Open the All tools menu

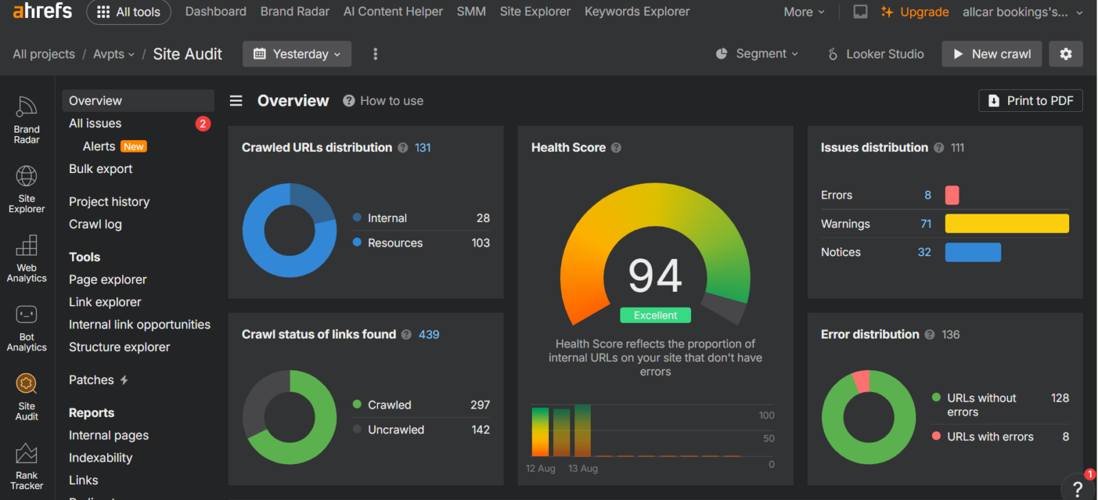[129, 12]
